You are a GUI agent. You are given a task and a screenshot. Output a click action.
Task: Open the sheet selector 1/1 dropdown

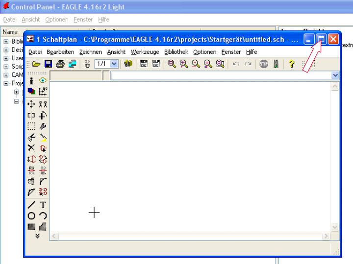click(x=114, y=64)
